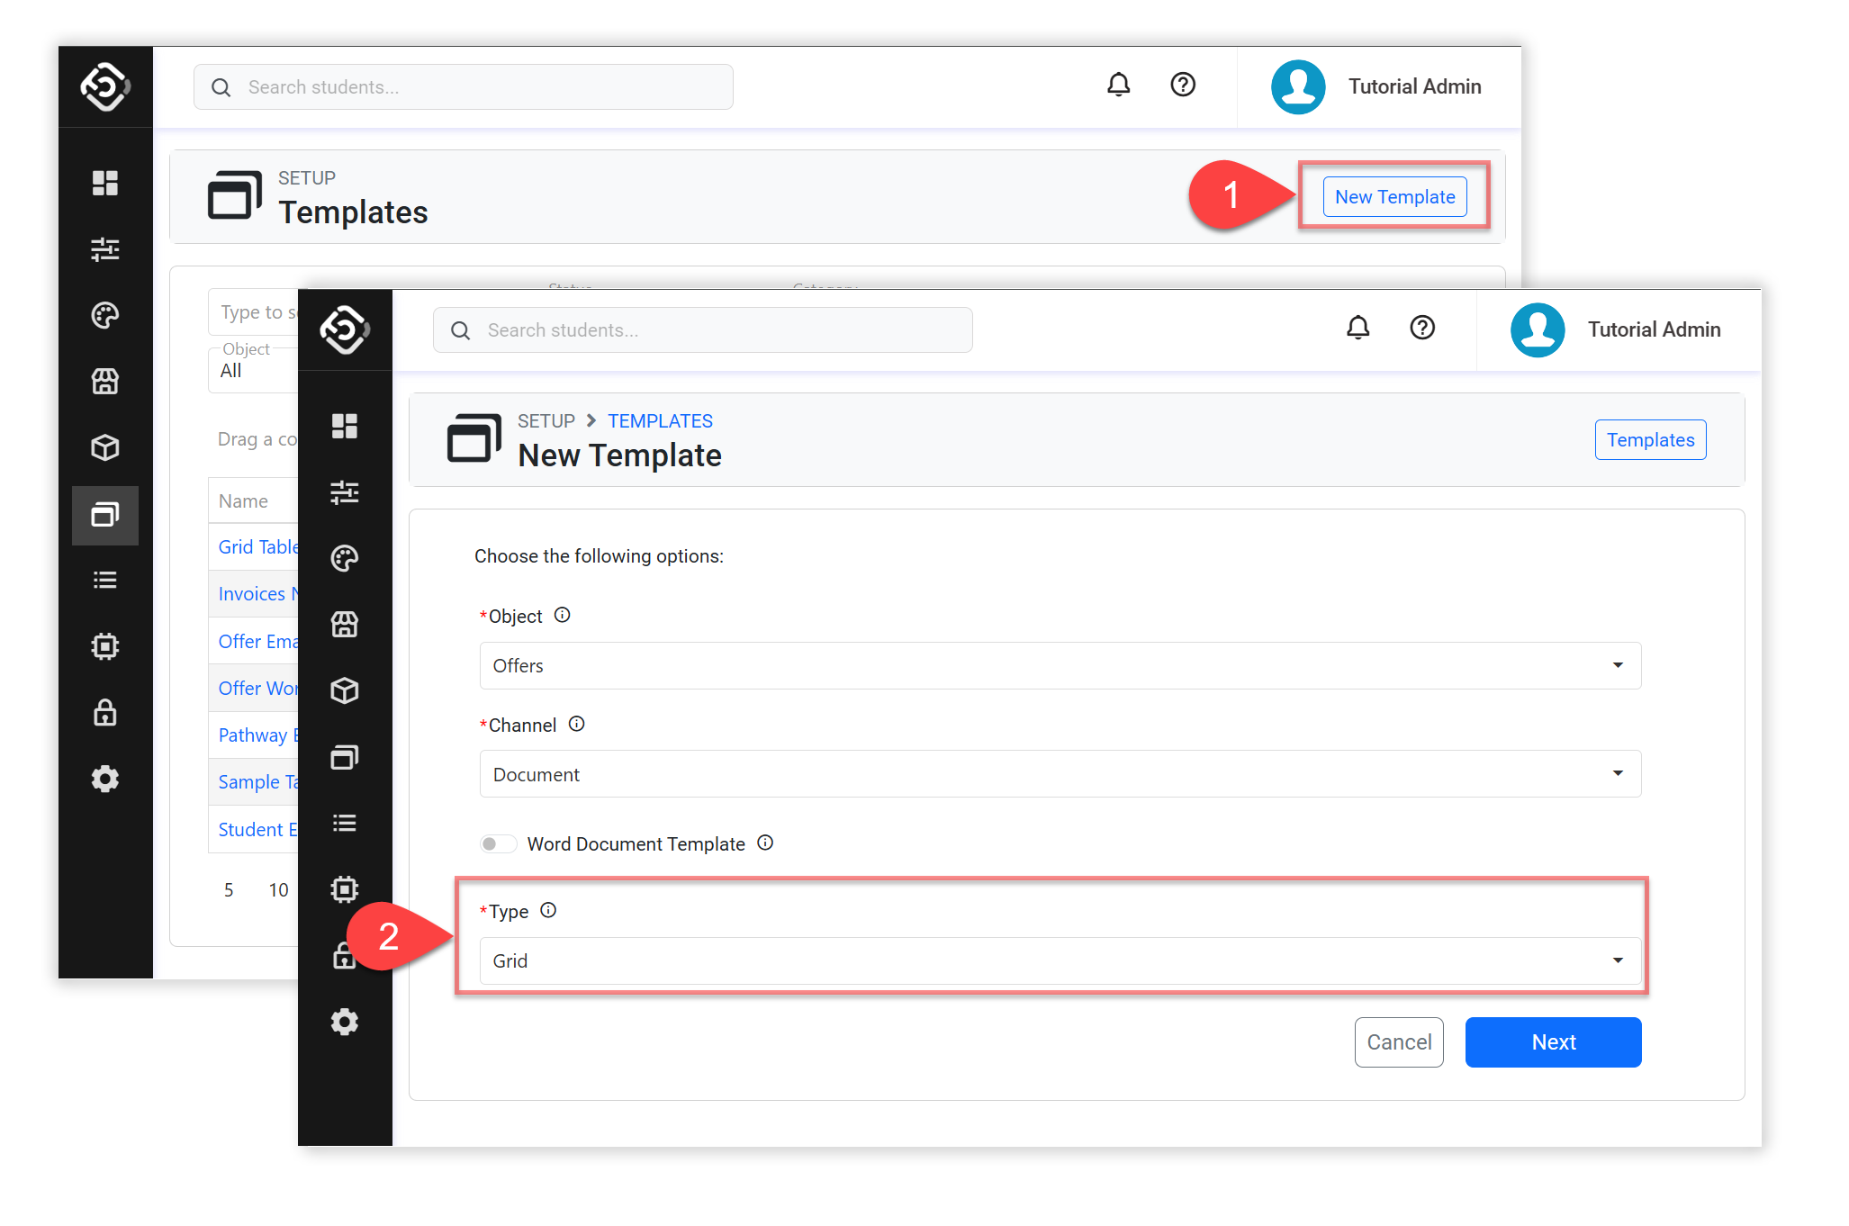Viewport: 1849px width, 1226px height.
Task: Select the templates icon in back sidebar
Action: (x=105, y=515)
